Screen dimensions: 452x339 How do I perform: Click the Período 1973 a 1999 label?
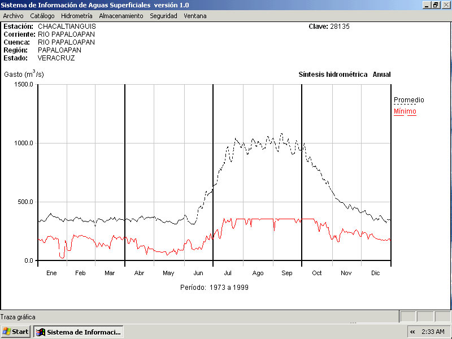point(214,287)
